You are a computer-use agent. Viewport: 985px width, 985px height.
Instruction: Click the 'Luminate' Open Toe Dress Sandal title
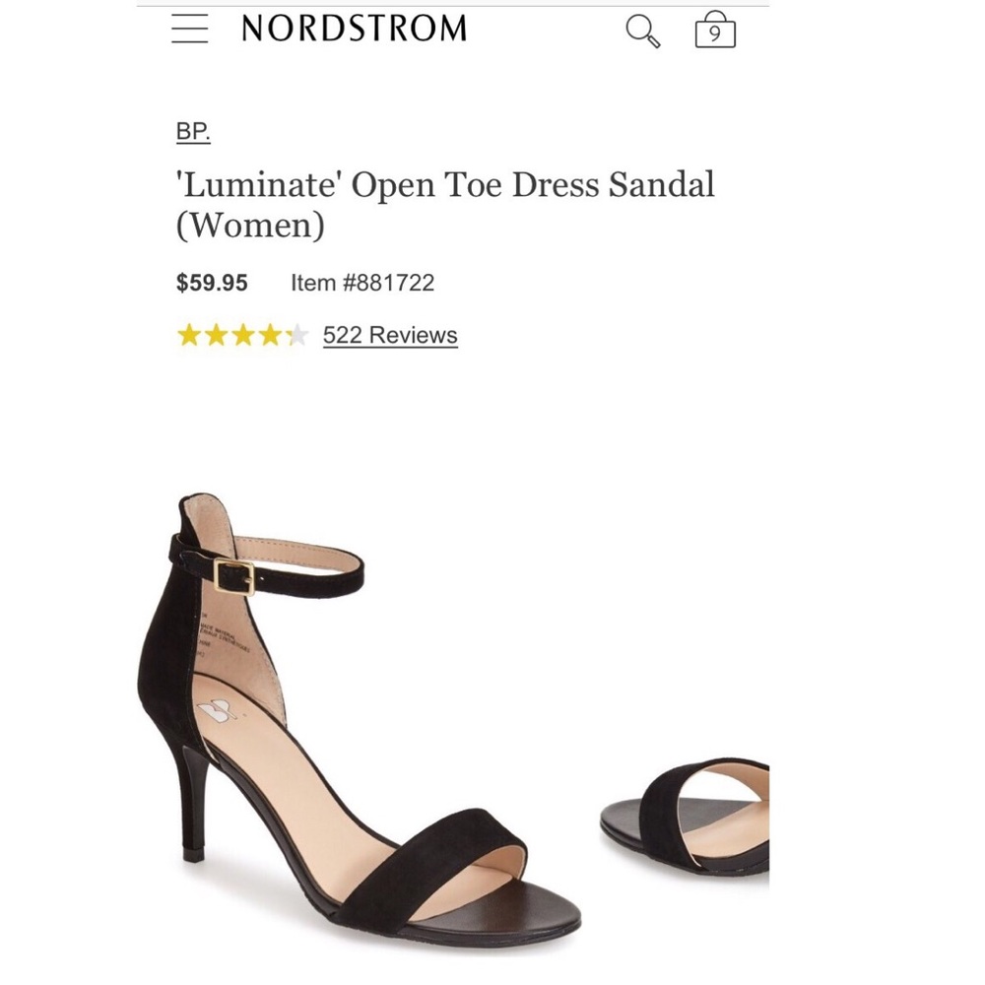tap(445, 185)
